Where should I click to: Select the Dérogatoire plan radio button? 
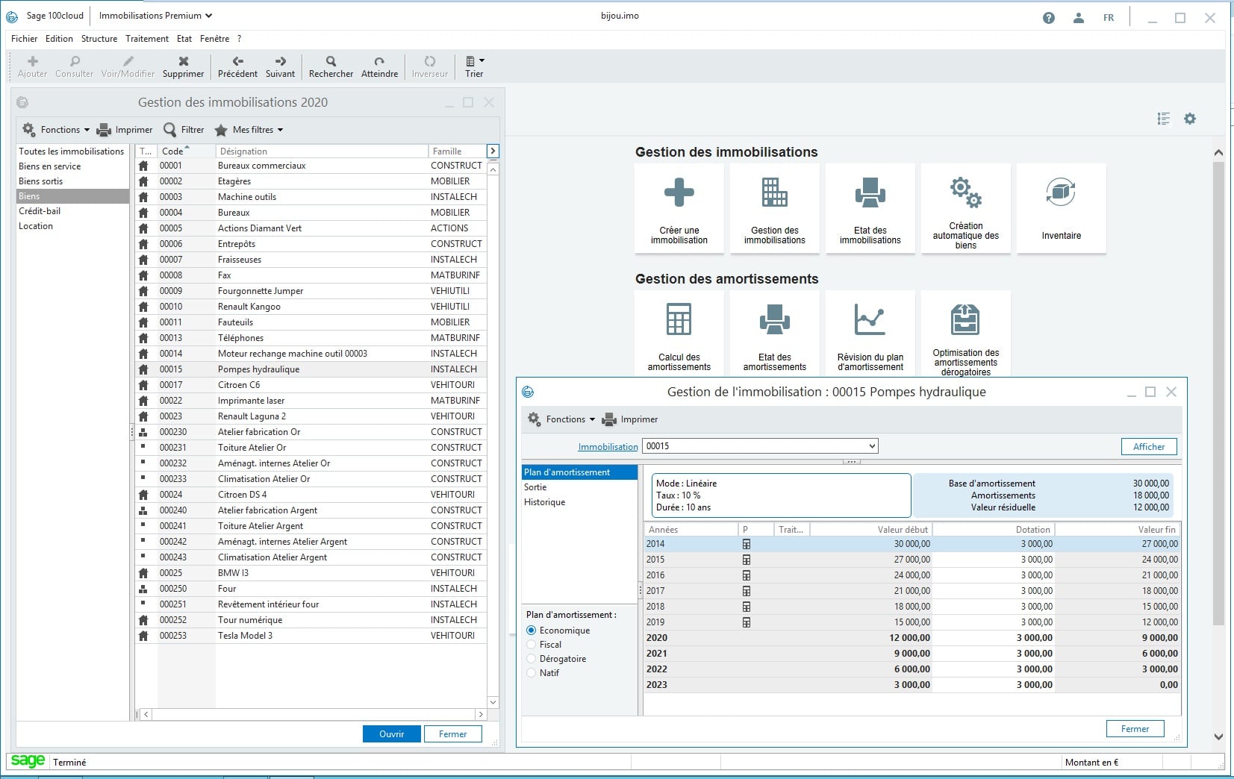tap(532, 659)
